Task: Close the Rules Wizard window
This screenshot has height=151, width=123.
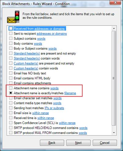Action: tap(115, 2)
